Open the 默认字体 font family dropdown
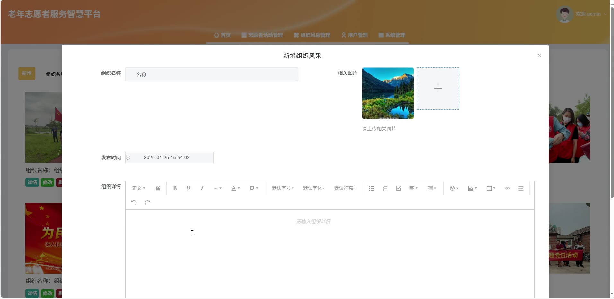Screen dimensions: 614x299 (314, 188)
